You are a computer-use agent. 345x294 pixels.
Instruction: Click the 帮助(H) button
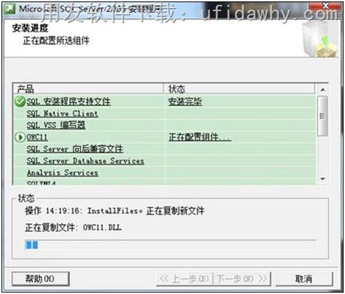tap(41, 279)
